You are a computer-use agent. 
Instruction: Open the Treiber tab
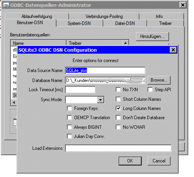[x=165, y=23]
